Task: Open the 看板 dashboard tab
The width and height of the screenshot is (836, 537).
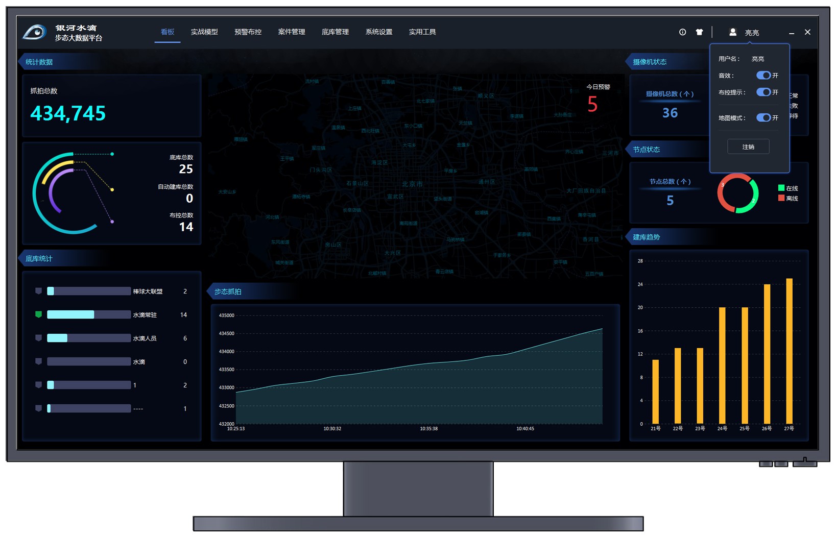Action: (168, 32)
